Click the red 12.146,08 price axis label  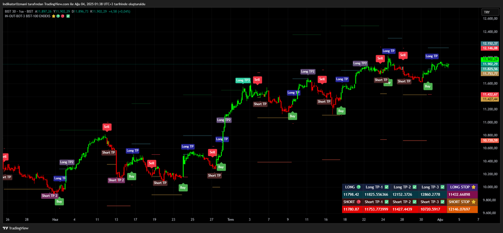490,48
